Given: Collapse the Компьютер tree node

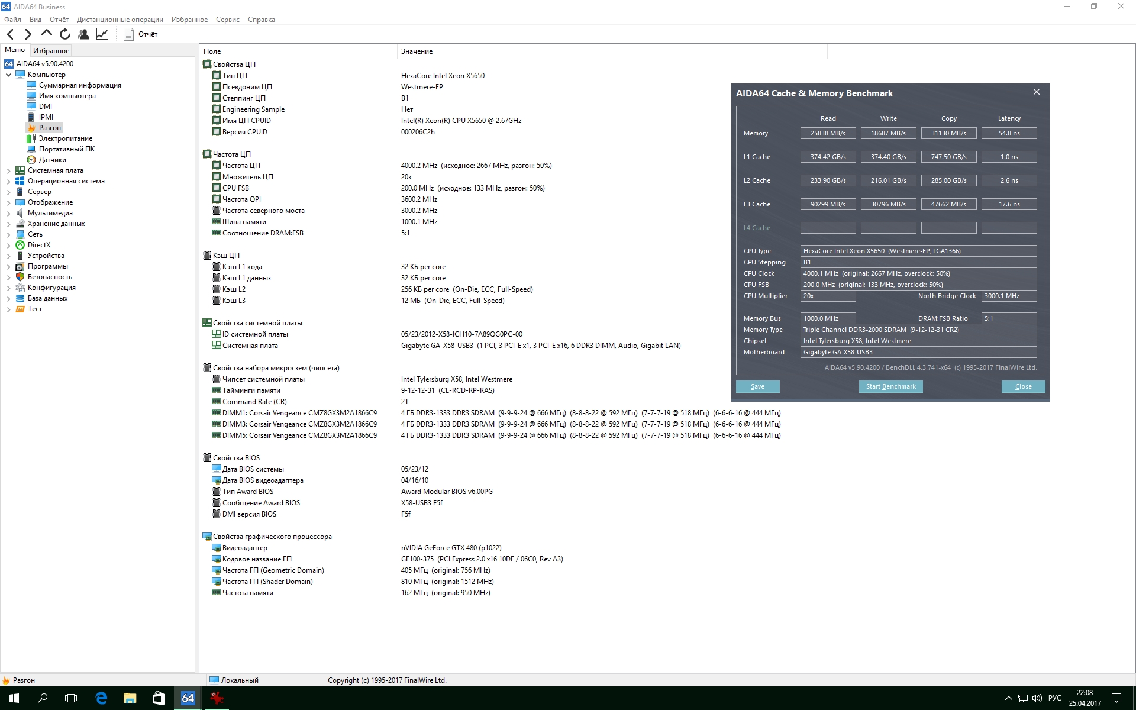Looking at the screenshot, I should (9, 75).
